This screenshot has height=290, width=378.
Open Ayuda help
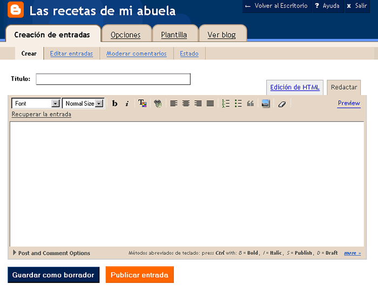click(x=328, y=6)
